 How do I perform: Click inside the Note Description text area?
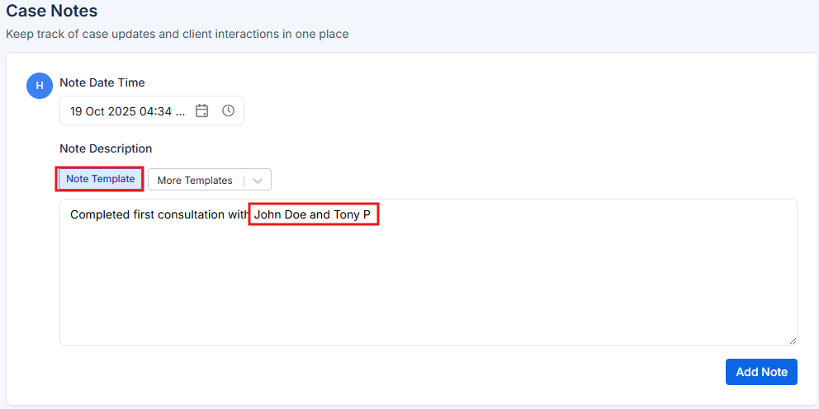click(428, 272)
